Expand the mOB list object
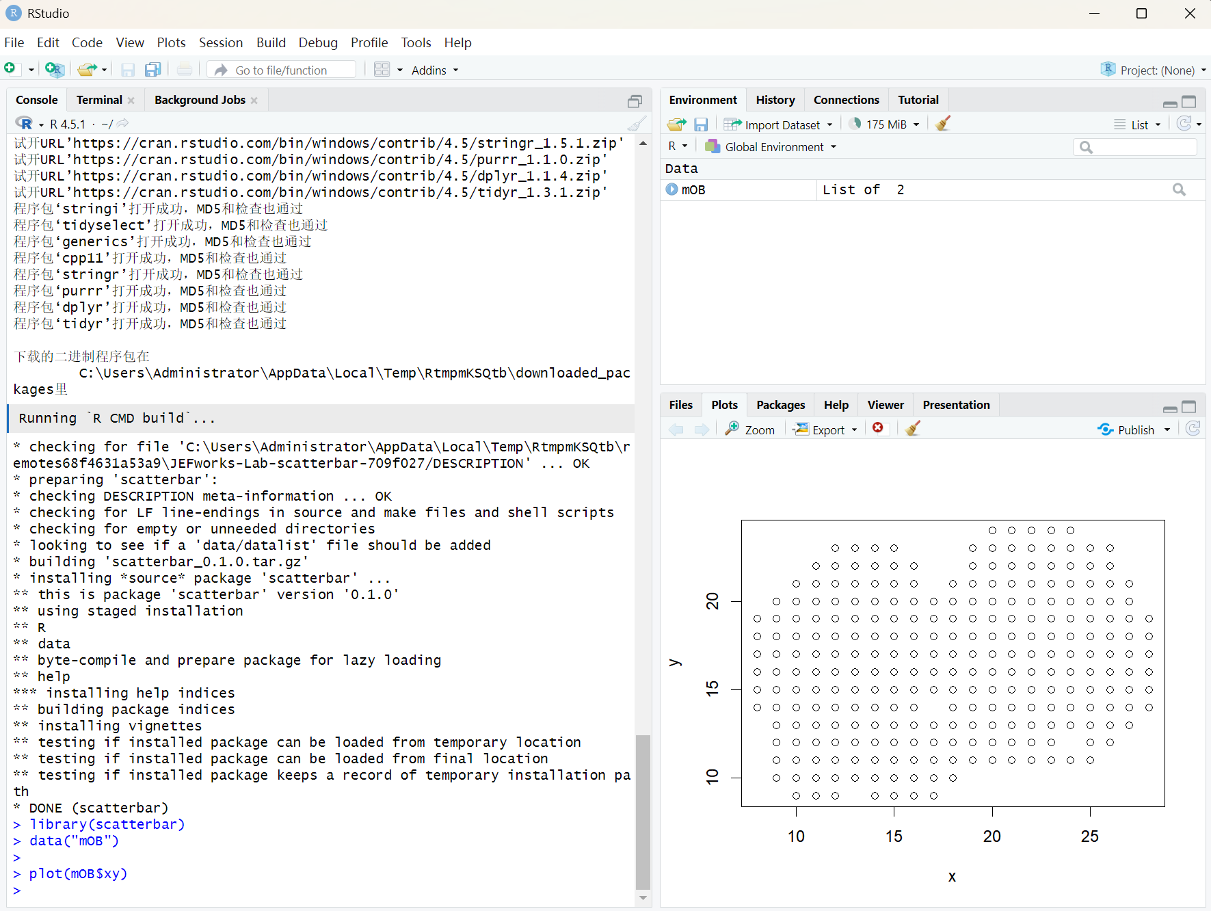1211x911 pixels. click(671, 189)
